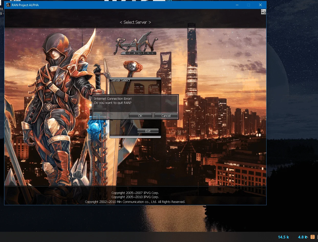Close the RAN Project ALPHA window
The image size is (318, 242).
pos(260,5)
